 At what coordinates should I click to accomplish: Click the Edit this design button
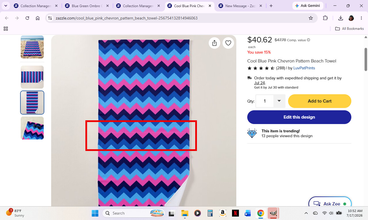pyautogui.click(x=299, y=117)
